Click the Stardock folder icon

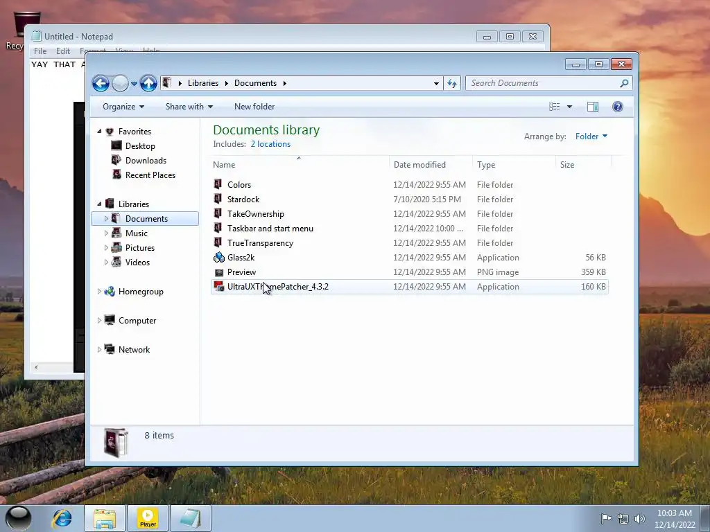218,199
